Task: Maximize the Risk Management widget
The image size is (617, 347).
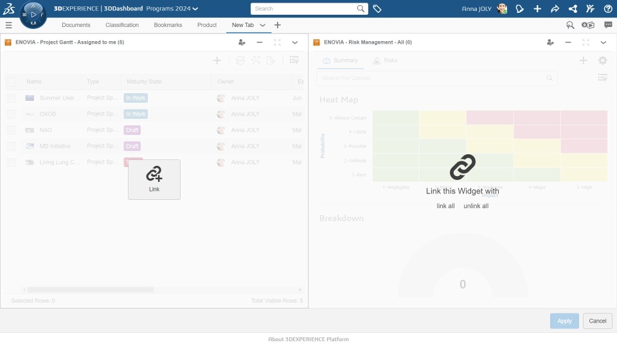Action: 586,42
